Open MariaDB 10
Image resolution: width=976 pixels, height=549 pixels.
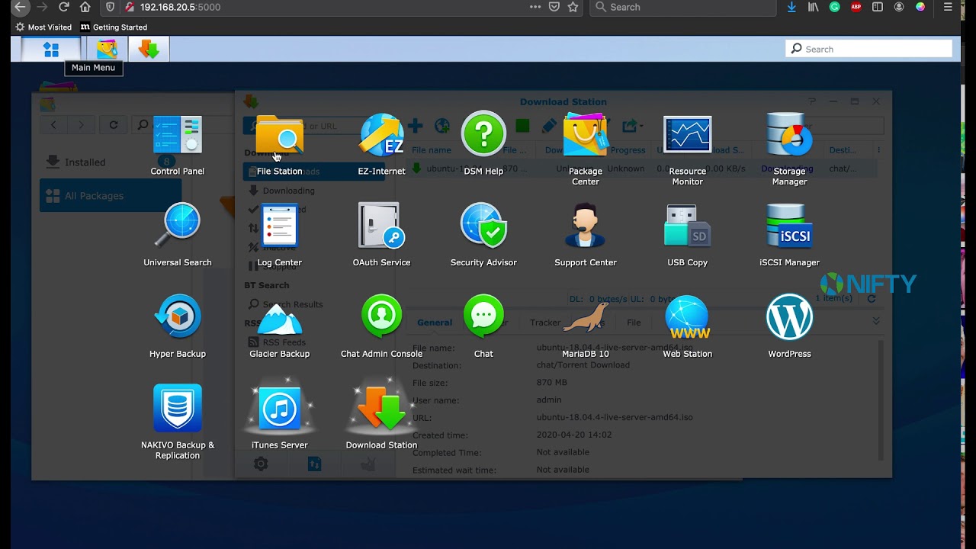point(586,328)
